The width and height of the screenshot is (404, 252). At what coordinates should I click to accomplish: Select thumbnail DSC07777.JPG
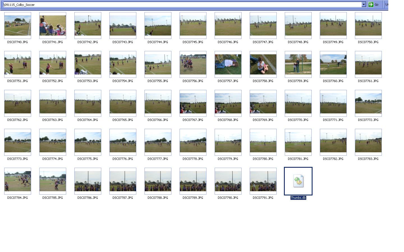(x=158, y=142)
